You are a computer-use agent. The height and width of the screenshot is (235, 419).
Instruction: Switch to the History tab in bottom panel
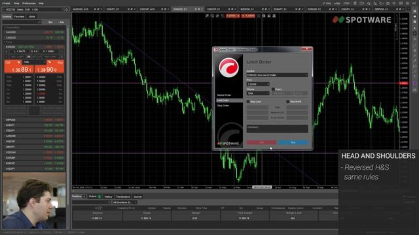[108, 196]
